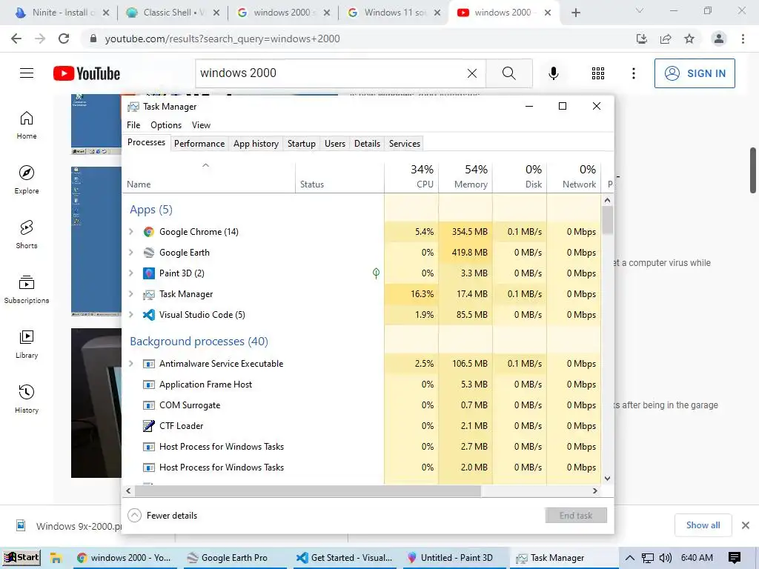Screen dimensions: 759x569
Task: Switch to Google Earth Pro on taskbar
Action: click(233, 558)
